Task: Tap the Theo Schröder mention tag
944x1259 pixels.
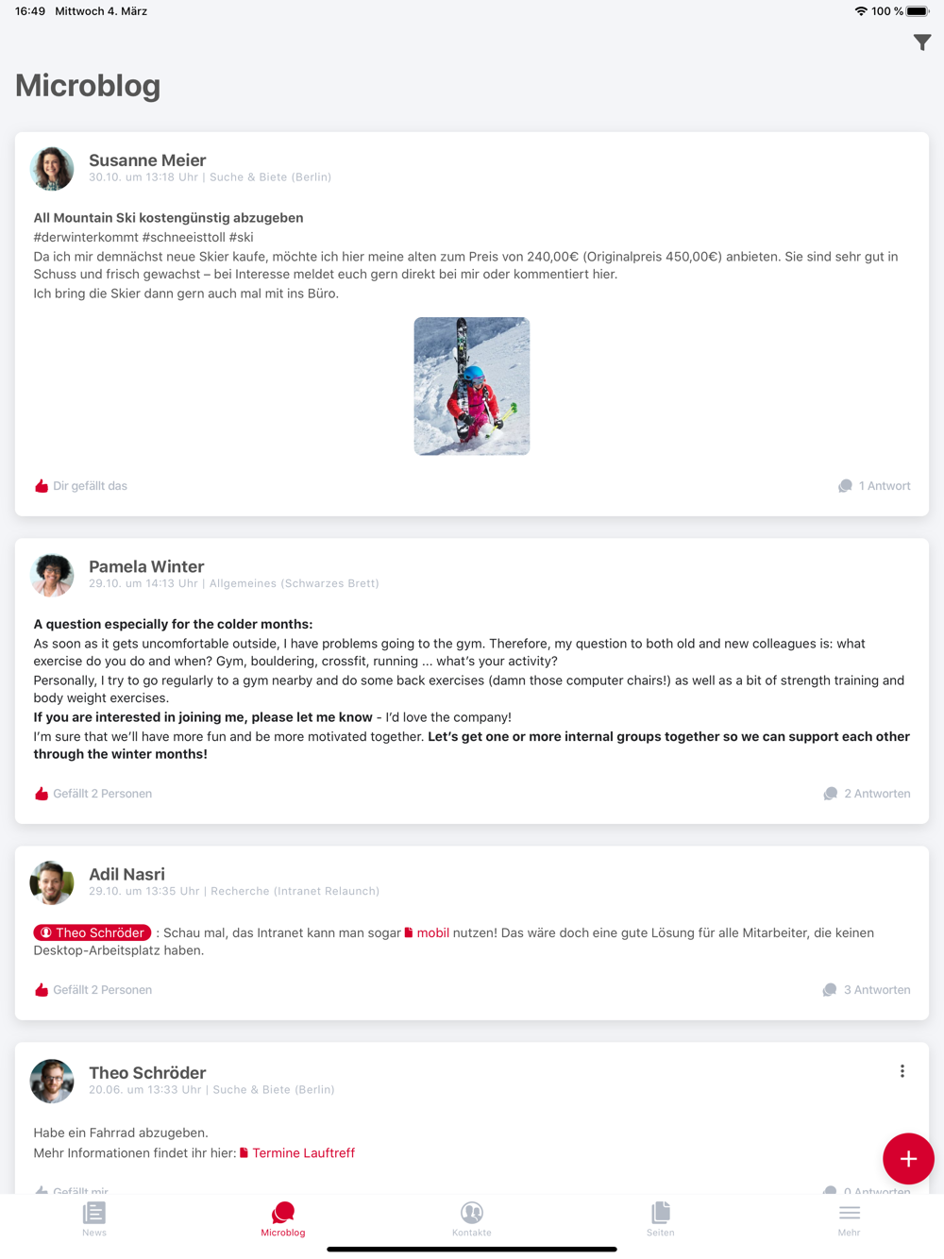Action: point(93,932)
